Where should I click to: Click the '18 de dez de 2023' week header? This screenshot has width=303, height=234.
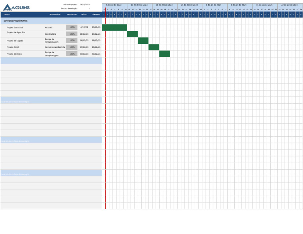[x=165, y=5]
